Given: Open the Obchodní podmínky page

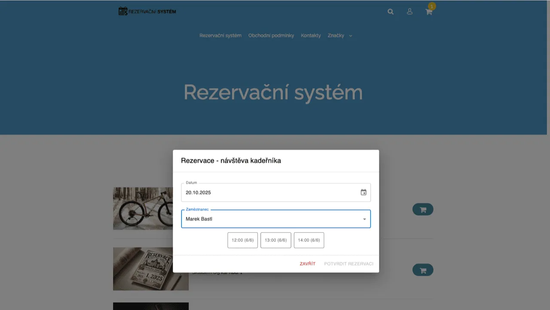Looking at the screenshot, I should coord(271,35).
